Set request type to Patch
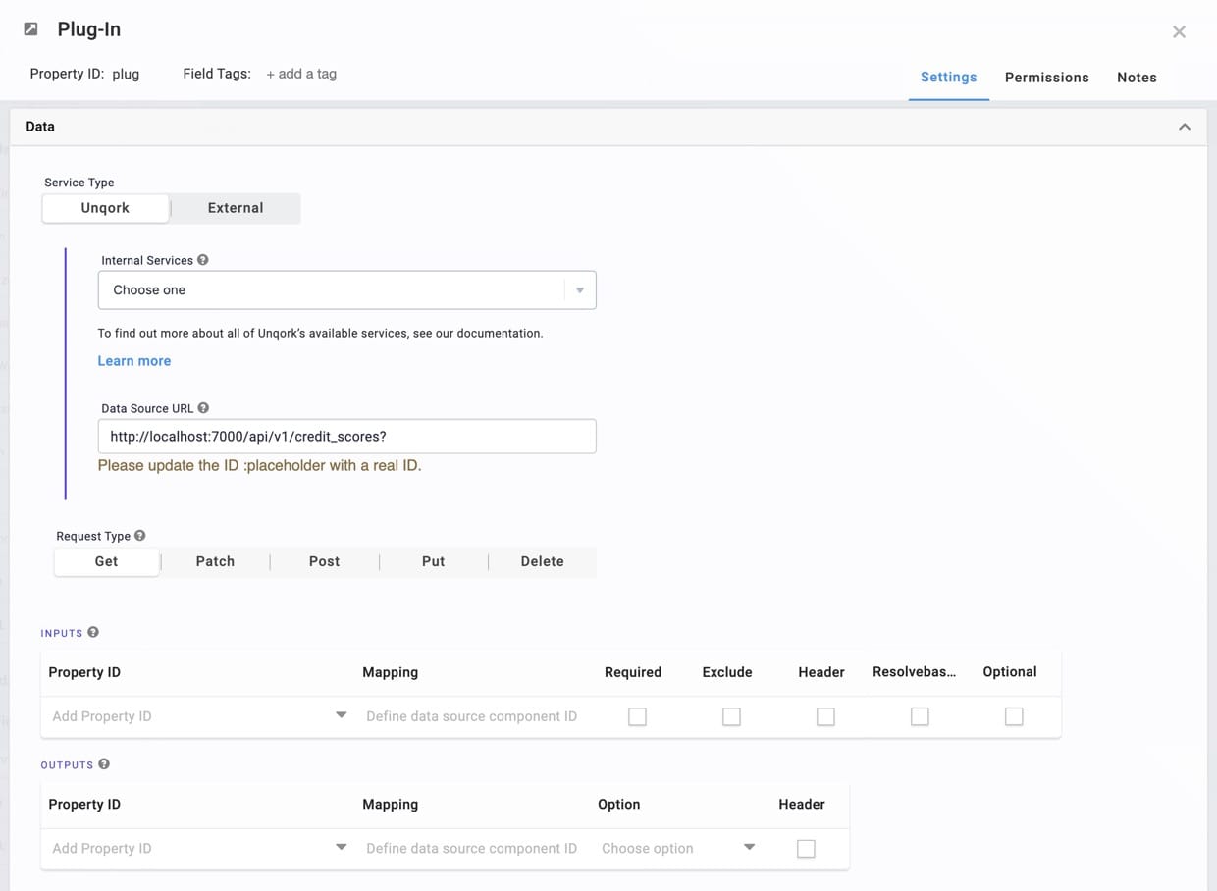This screenshot has width=1217, height=891. [215, 561]
